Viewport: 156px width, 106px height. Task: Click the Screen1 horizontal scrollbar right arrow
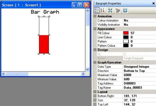click(x=83, y=74)
